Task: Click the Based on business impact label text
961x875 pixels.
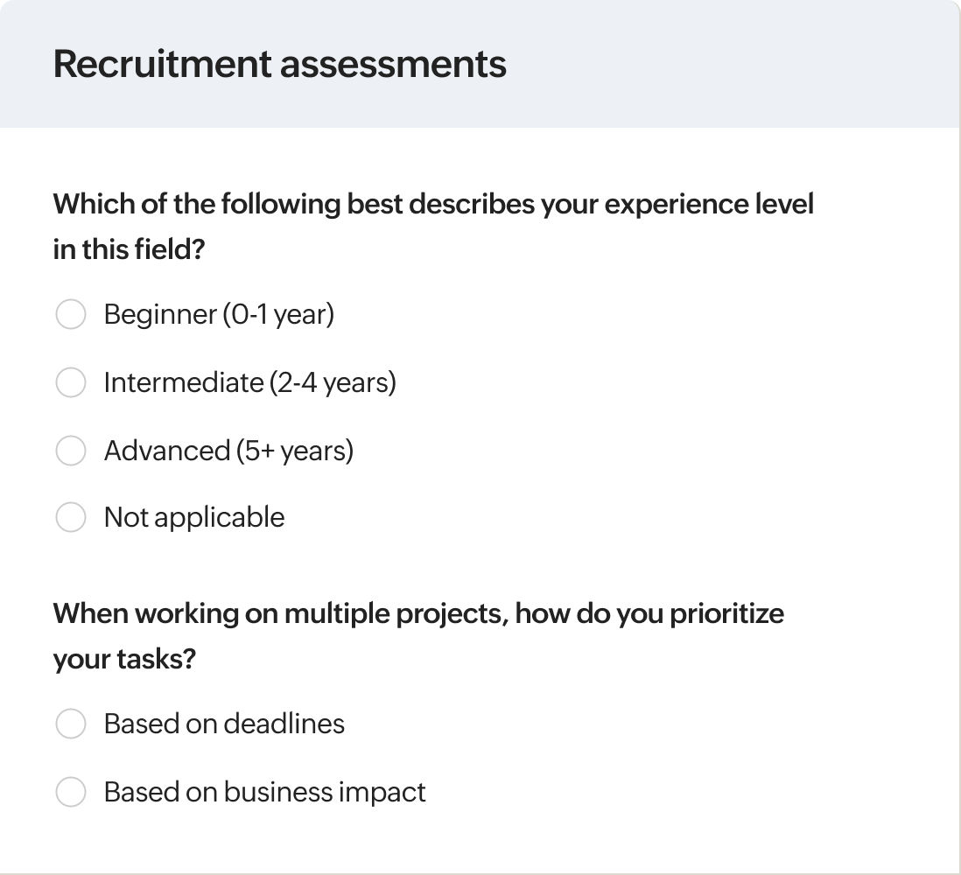Action: (264, 792)
